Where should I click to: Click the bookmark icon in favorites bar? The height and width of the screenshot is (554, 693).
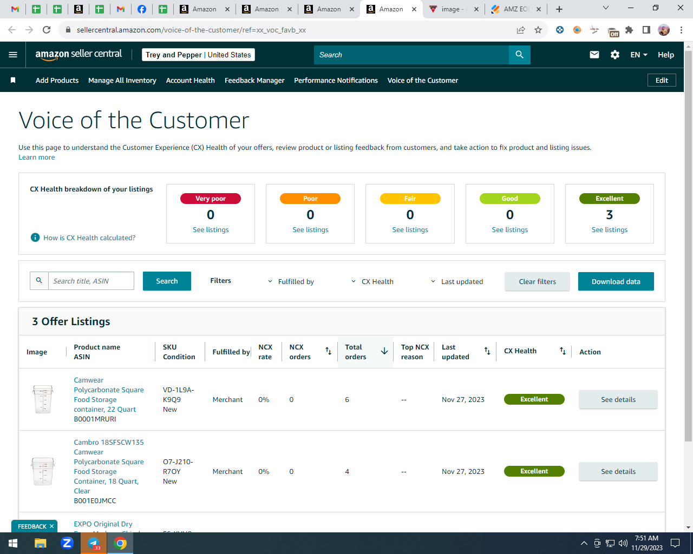coord(13,80)
